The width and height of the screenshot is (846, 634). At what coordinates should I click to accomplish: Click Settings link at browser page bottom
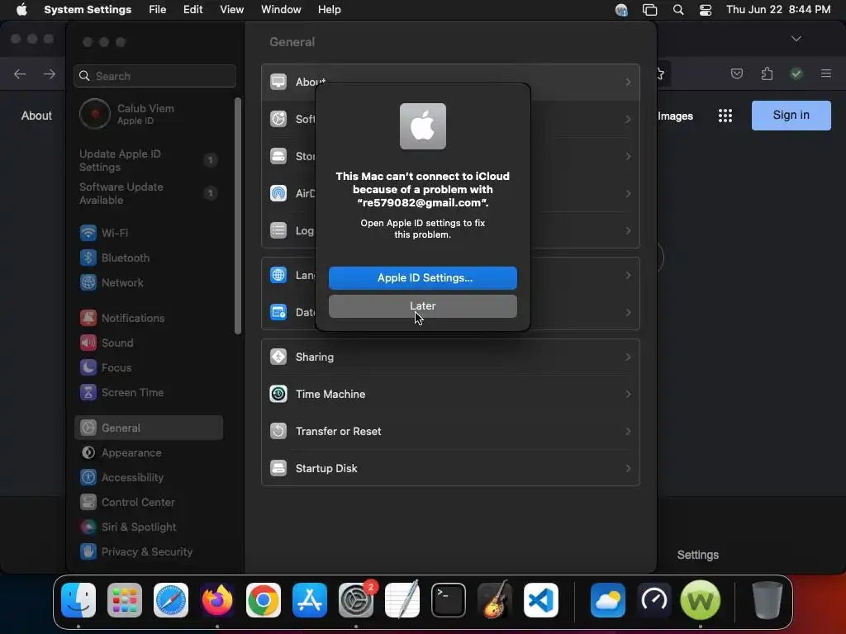(697, 555)
